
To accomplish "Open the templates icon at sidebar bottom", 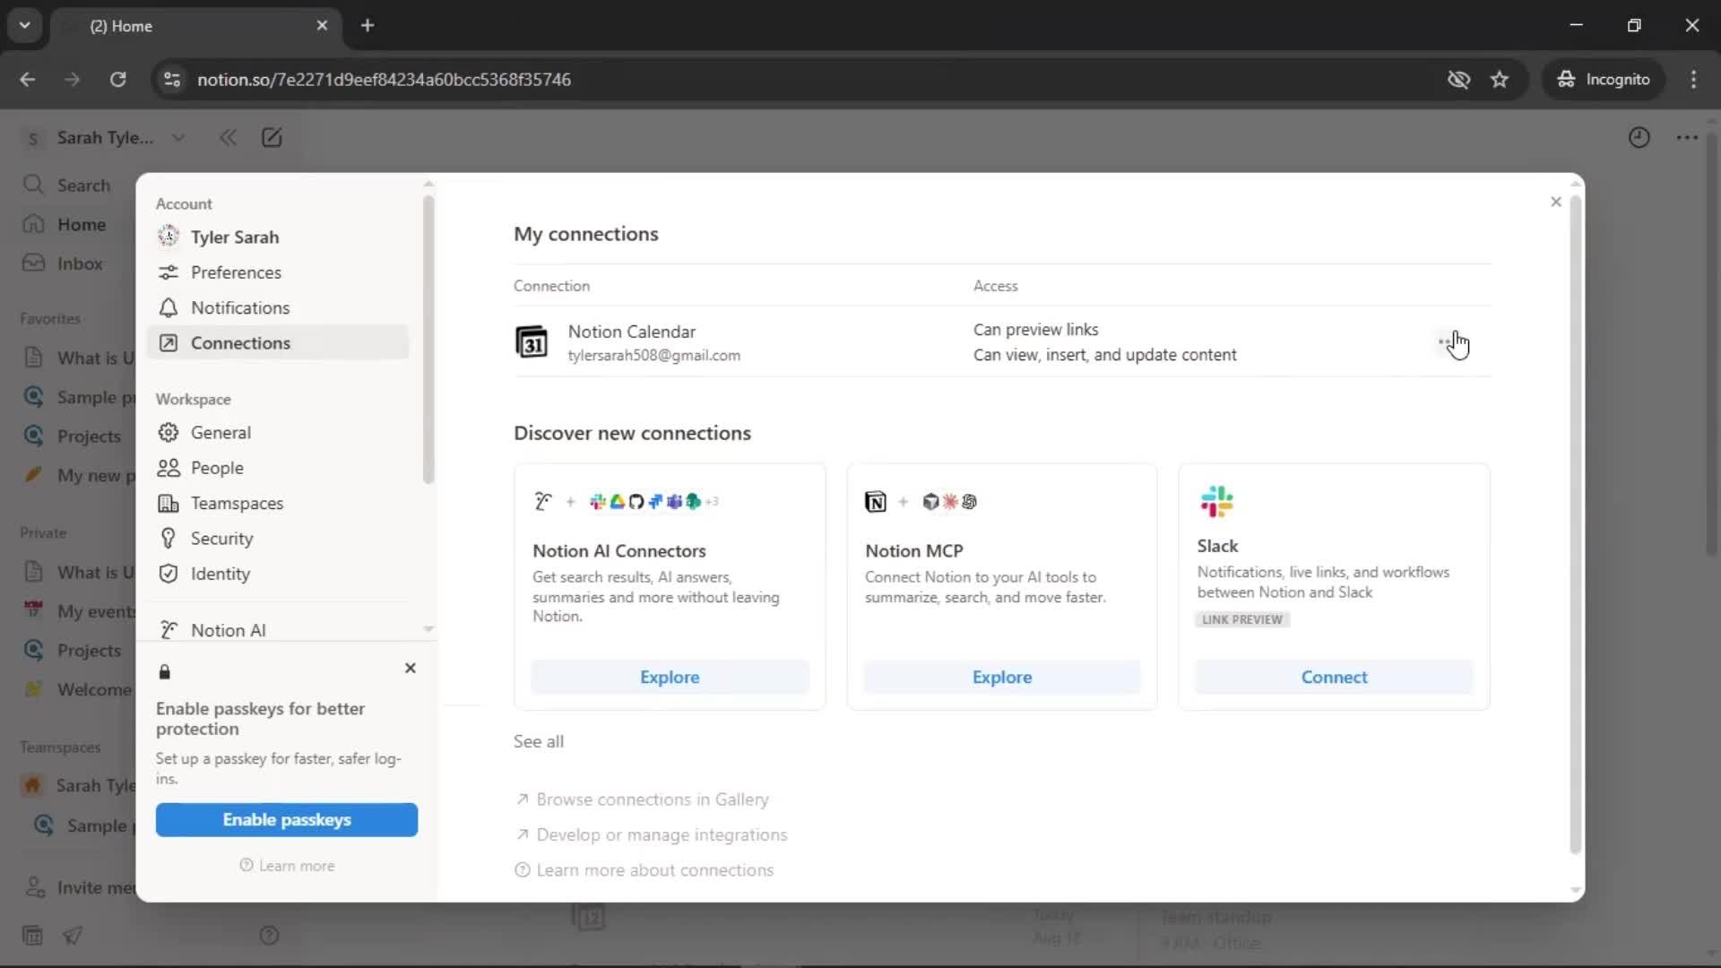I will coord(32,936).
